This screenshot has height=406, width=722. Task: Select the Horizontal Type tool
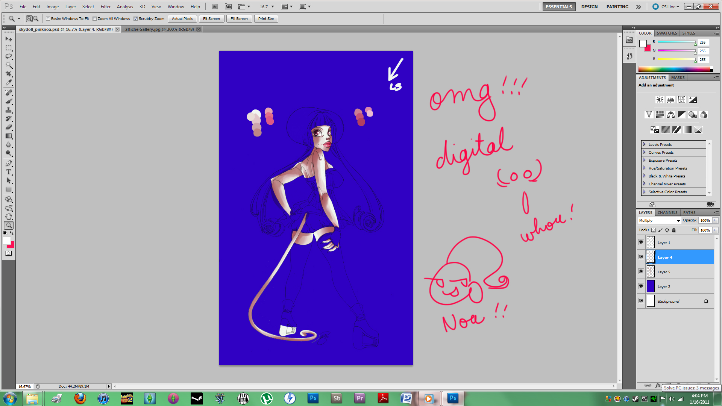(9, 172)
